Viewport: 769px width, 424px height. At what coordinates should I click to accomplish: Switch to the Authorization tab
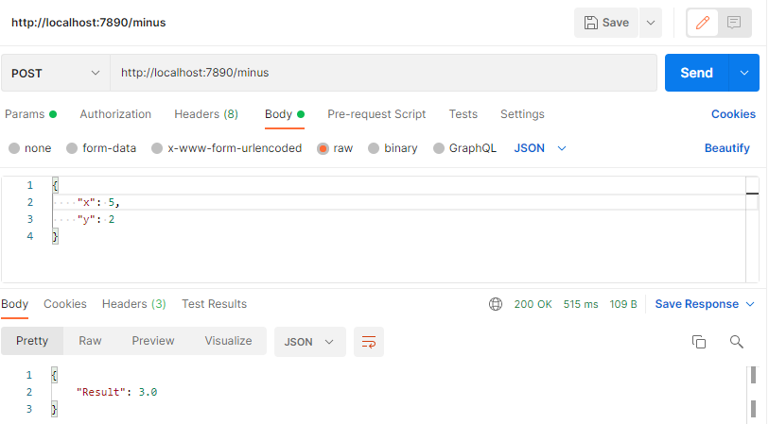pyautogui.click(x=115, y=114)
